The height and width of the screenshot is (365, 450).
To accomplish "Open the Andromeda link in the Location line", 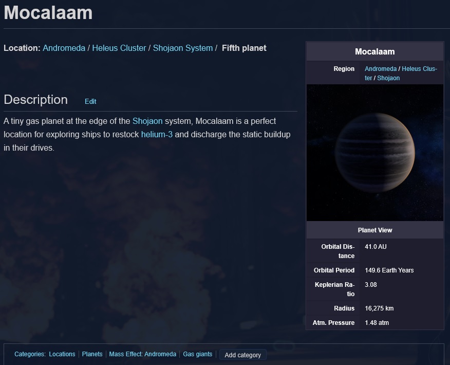I will tap(64, 48).
